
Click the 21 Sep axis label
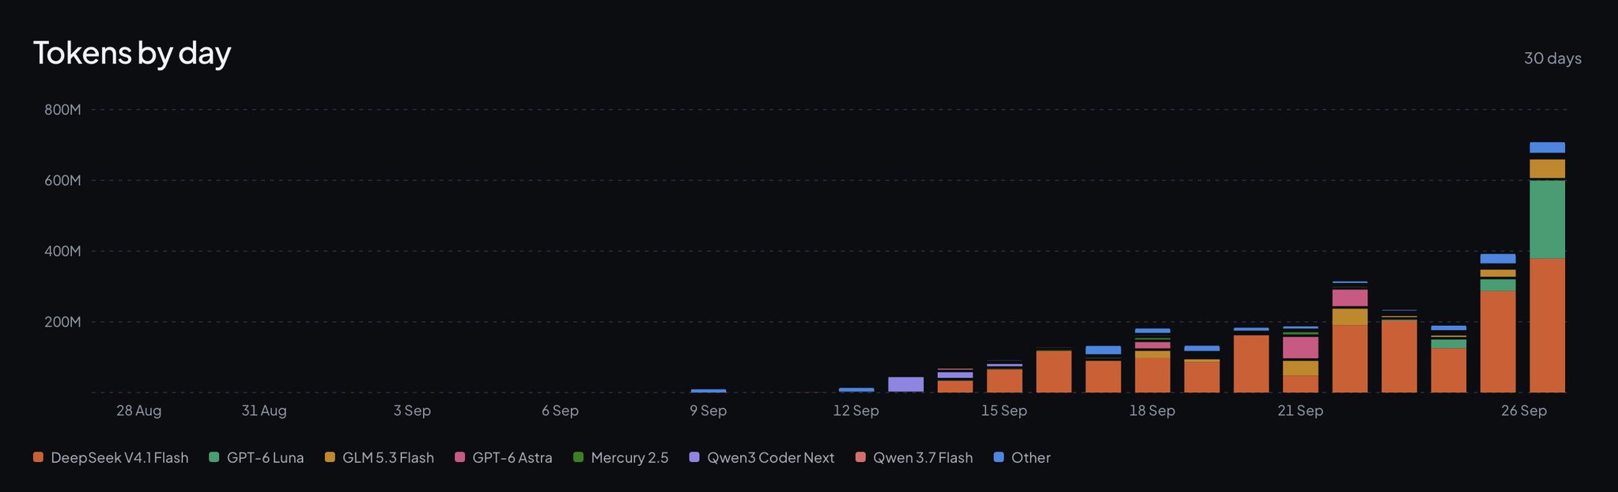(x=1300, y=411)
